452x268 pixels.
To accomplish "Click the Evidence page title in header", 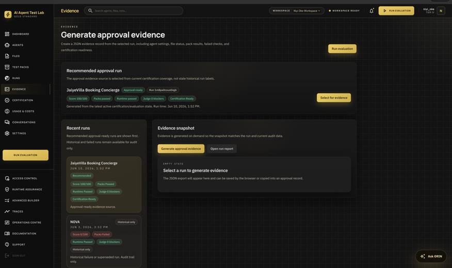I will (70, 11).
